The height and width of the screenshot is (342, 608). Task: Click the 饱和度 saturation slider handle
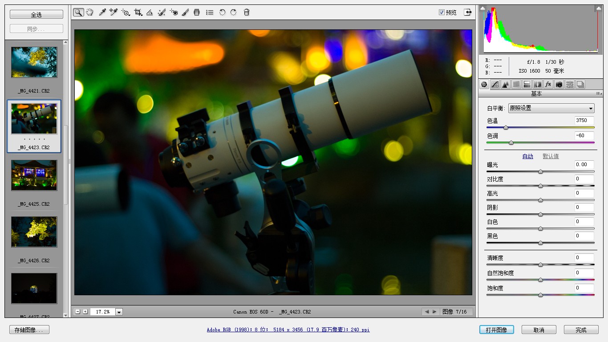[x=540, y=295]
